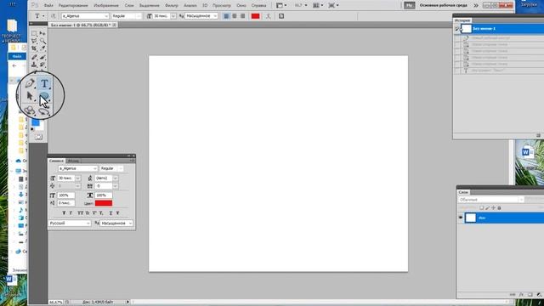Viewport: 544px width, 306px height.
Task: Open the Фильтр menu
Action: coord(172,6)
